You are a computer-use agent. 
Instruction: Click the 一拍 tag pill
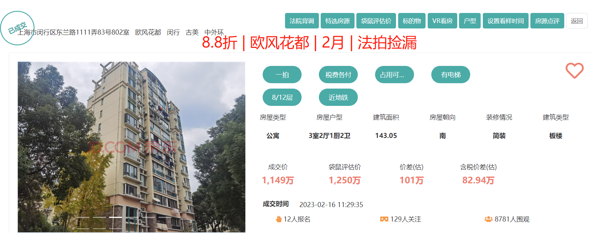coord(282,75)
